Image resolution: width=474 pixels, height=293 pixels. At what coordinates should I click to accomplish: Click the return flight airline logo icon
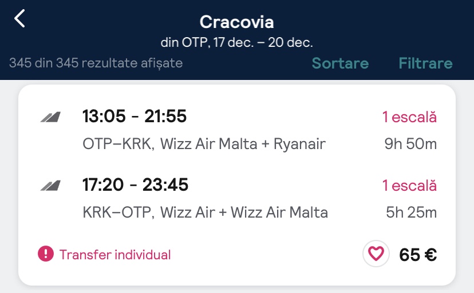[50, 186]
